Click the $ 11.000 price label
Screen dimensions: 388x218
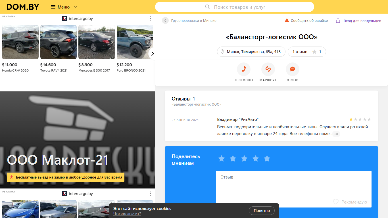pos(10,65)
